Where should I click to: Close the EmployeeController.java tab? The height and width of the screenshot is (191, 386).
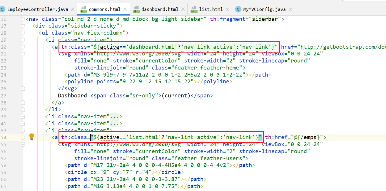(x=73, y=9)
